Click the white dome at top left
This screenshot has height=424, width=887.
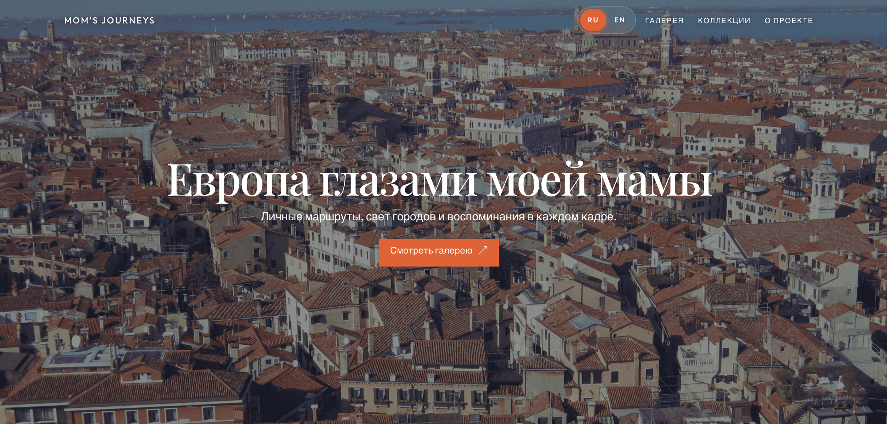(25, 34)
